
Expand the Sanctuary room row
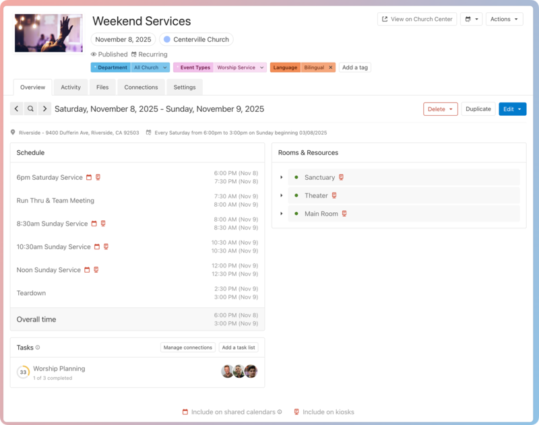(x=282, y=177)
